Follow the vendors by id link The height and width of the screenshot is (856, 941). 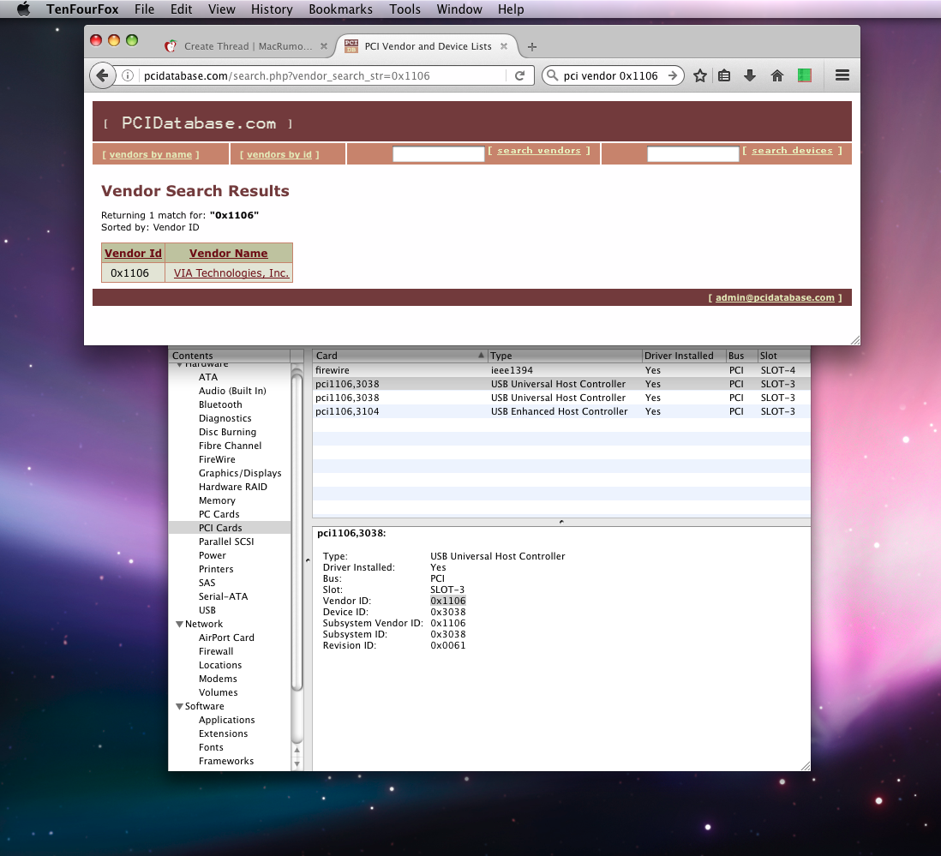(x=279, y=155)
